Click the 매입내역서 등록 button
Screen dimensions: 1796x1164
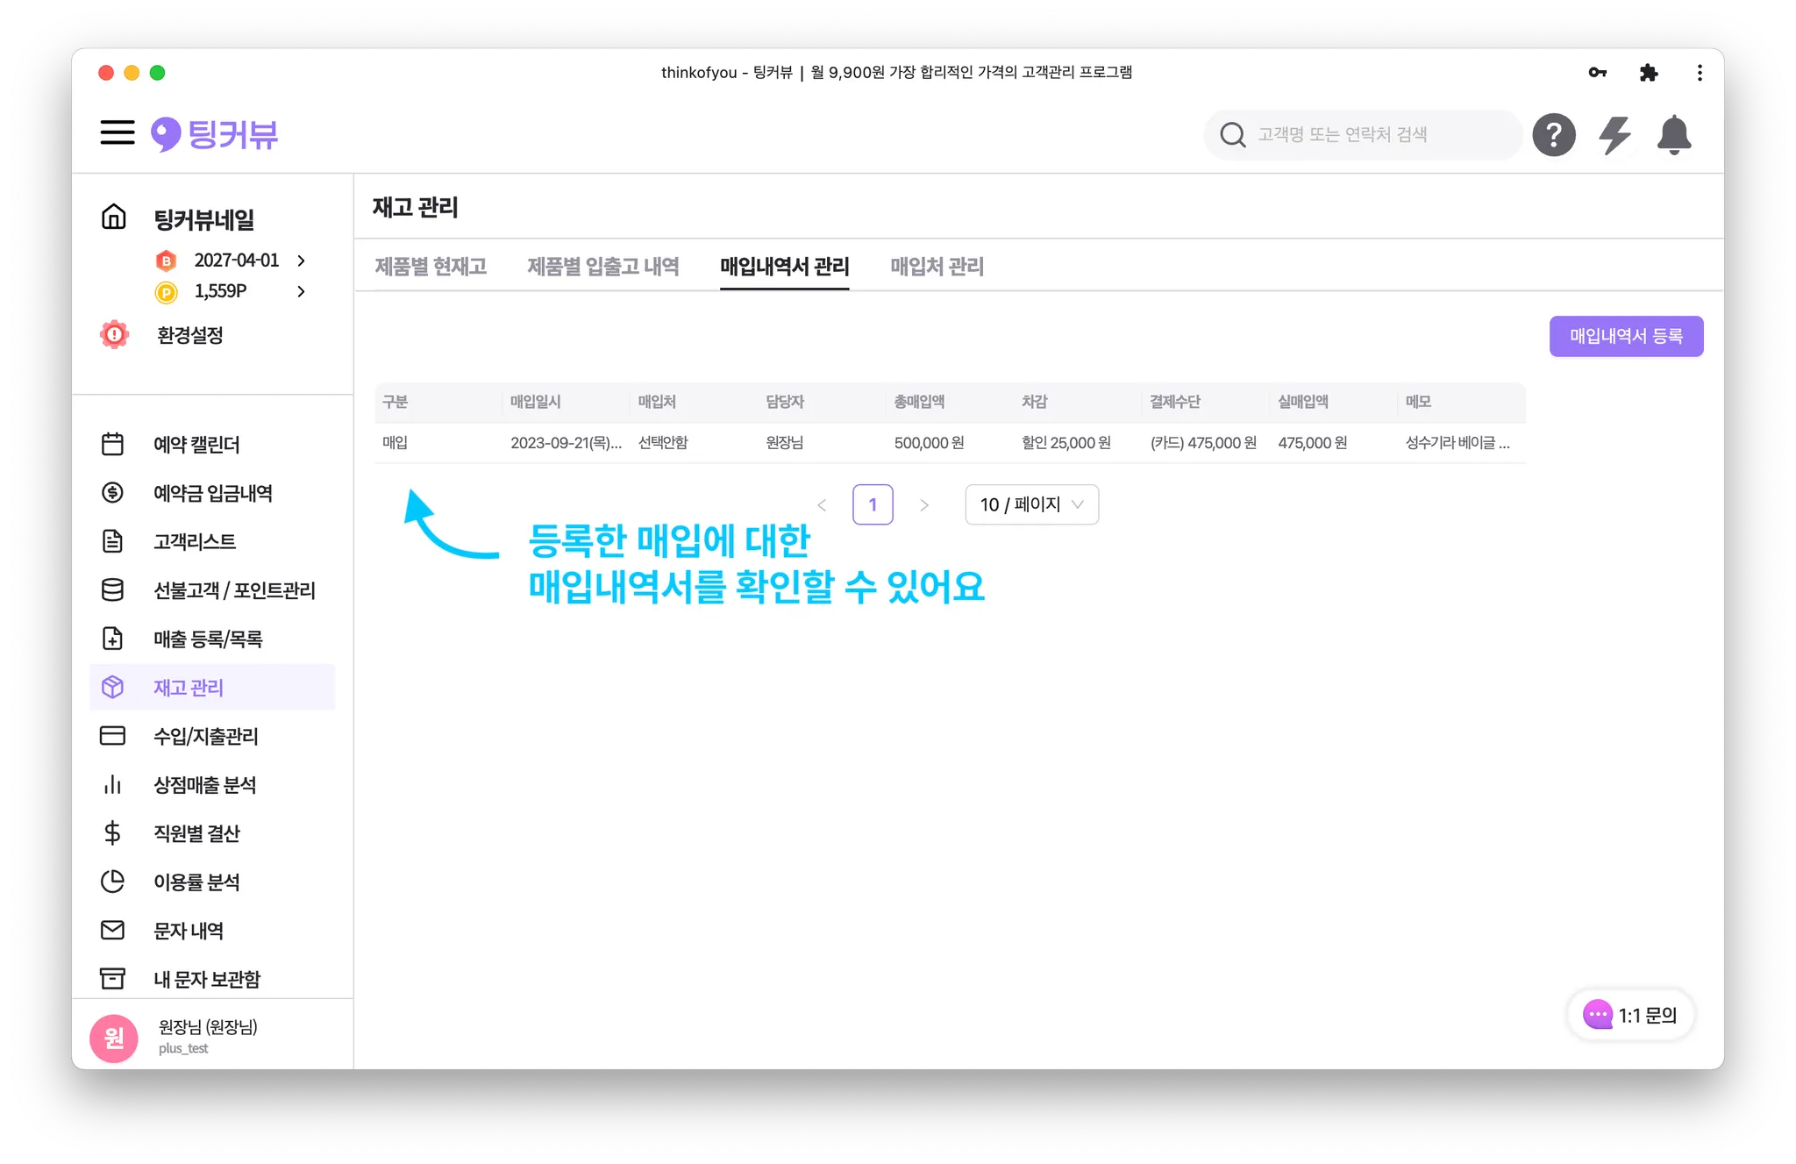[1625, 336]
